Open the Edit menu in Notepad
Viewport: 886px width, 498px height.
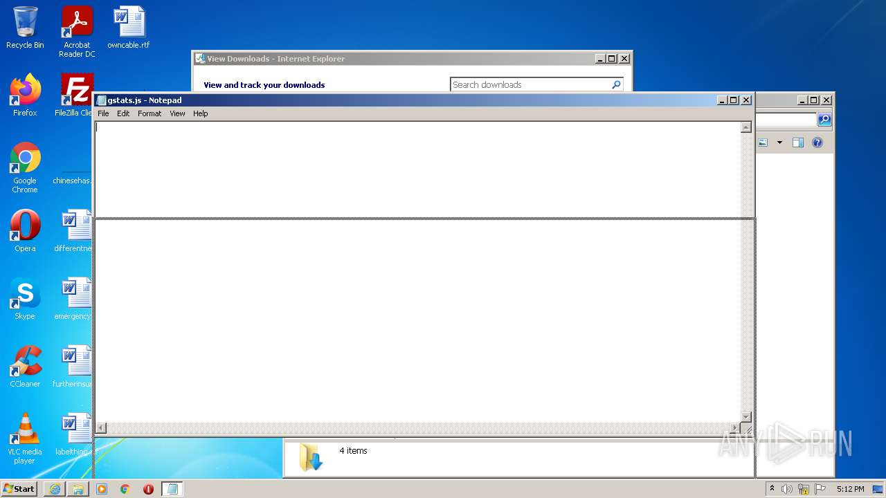pyautogui.click(x=123, y=113)
